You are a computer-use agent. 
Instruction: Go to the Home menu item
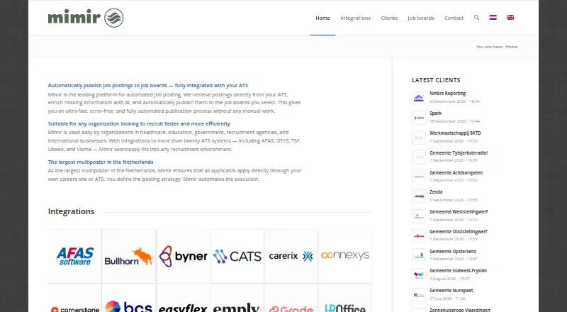point(322,18)
